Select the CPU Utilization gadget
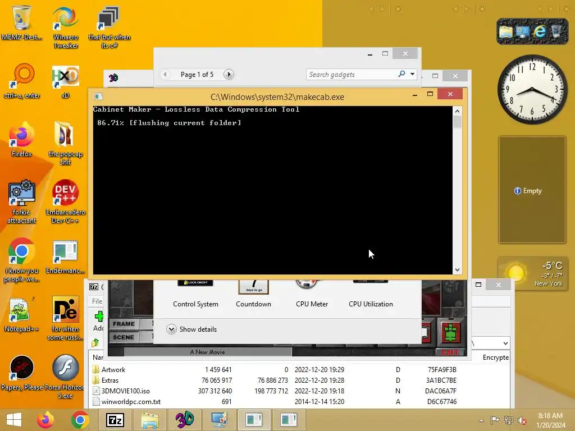The image size is (575, 431). (371, 295)
